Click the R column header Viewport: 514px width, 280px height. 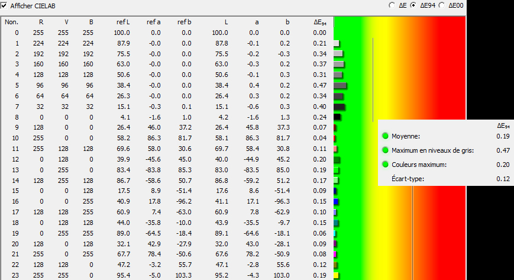tap(41, 22)
